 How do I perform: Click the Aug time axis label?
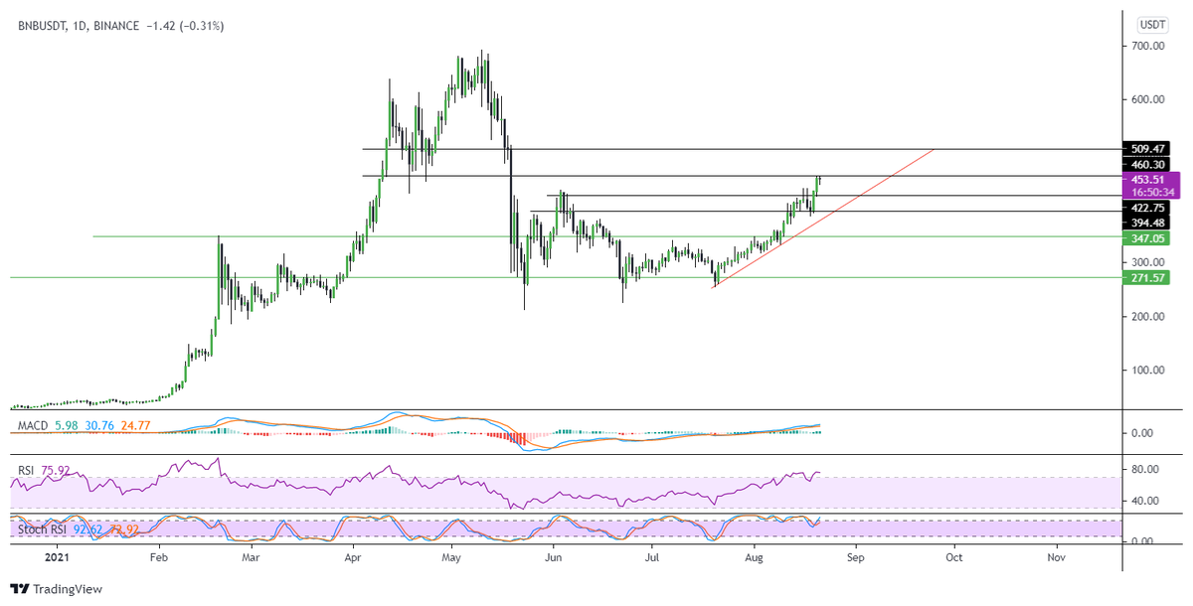(754, 559)
